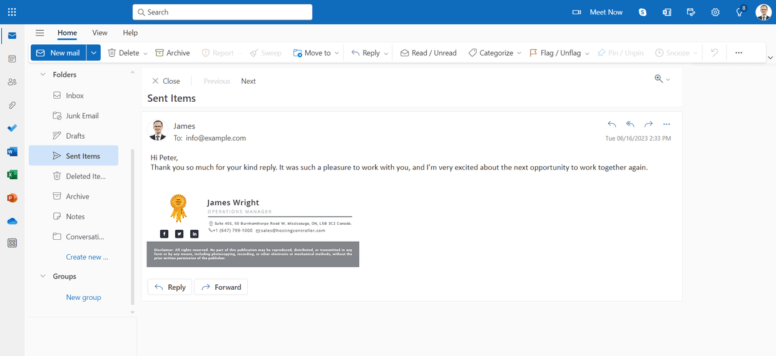Click the Reply all arrow icon
The width and height of the screenshot is (776, 356).
[630, 124]
